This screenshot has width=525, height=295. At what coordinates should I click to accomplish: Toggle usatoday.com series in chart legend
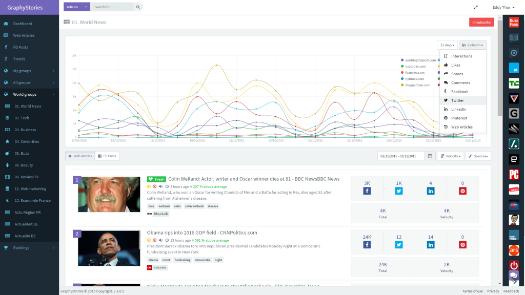[x=413, y=67]
